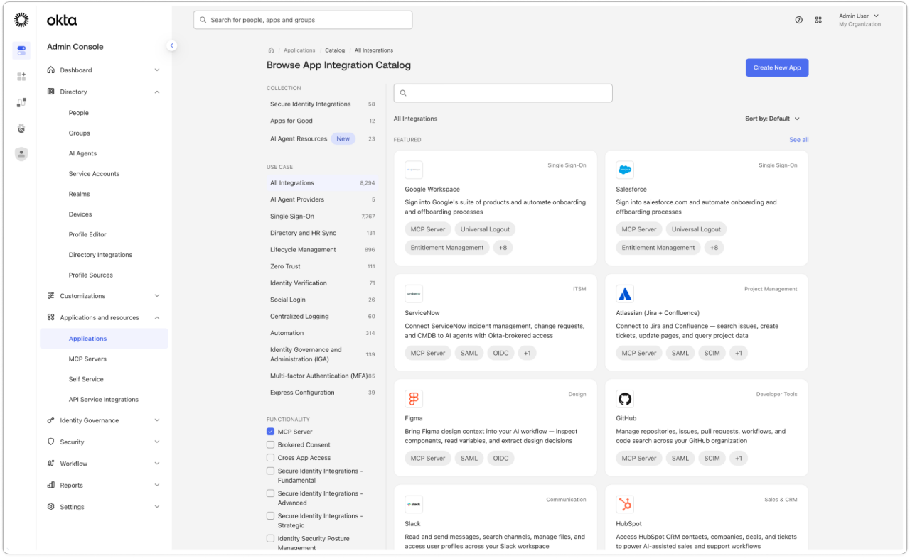Click the home icon in the breadcrumb
The width and height of the screenshot is (910, 558).
[271, 50]
